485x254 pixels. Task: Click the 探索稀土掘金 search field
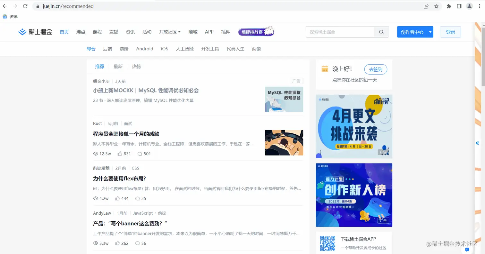coord(340,32)
